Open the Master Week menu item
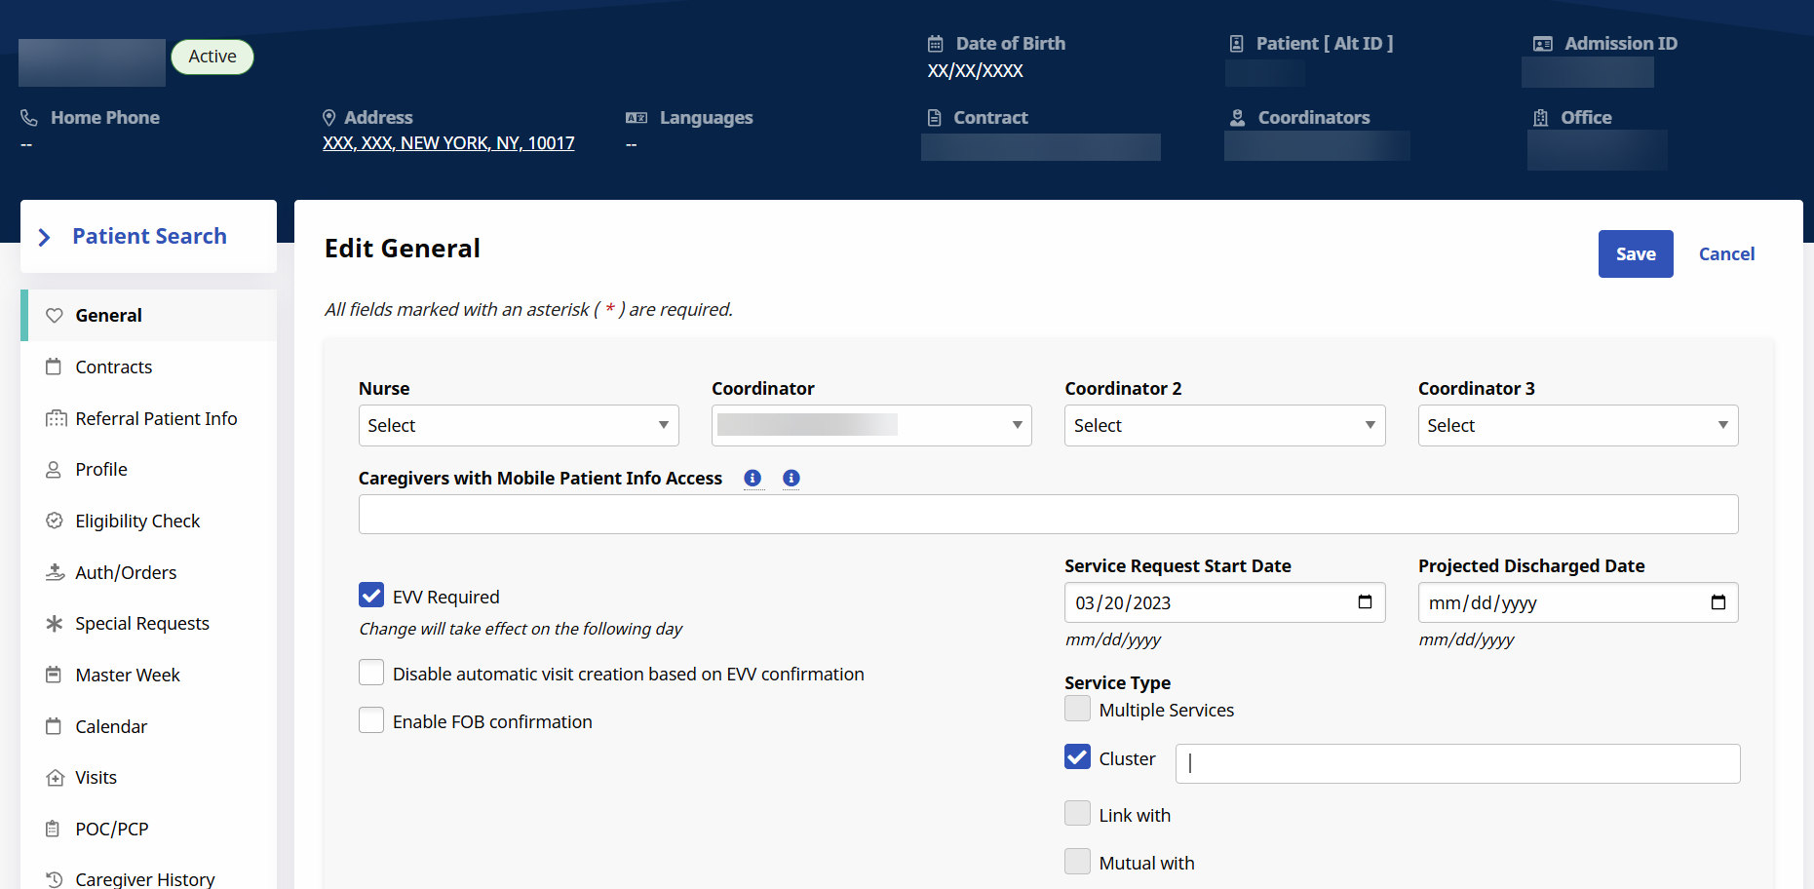Screen dimensions: 1814x889 click(x=128, y=676)
